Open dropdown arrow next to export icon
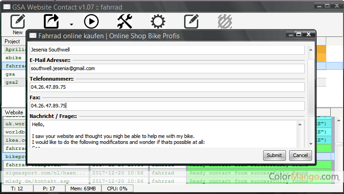Viewport: 344px width, 194px height. pyautogui.click(x=71, y=24)
